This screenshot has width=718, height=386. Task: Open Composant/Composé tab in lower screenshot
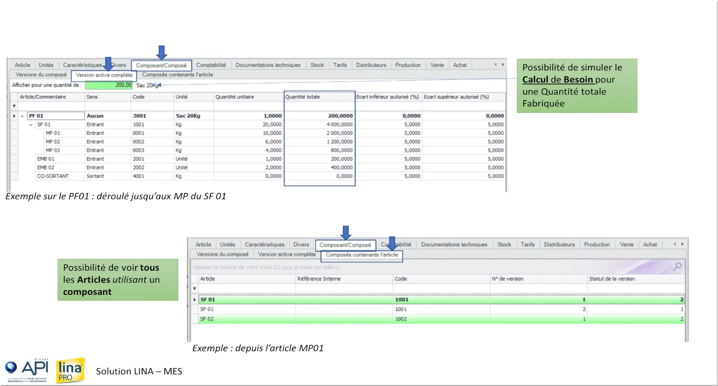(345, 245)
